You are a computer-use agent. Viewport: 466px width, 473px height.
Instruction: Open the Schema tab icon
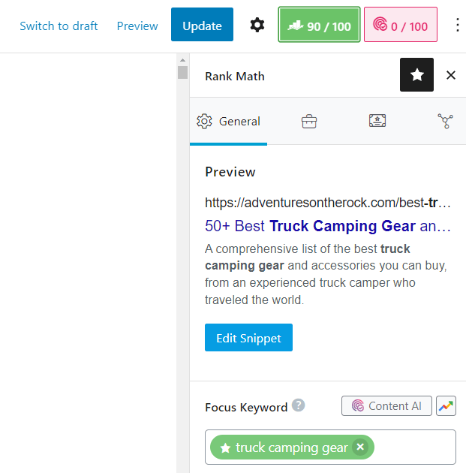(377, 122)
